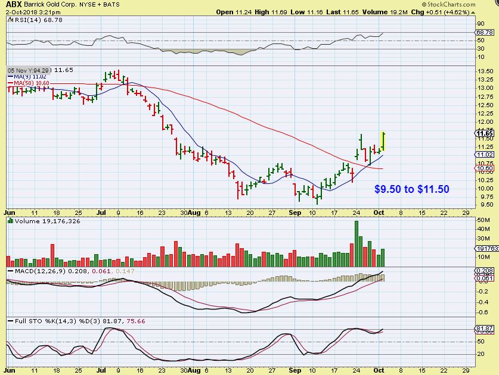Select the $9.50 to $11.50 annotation
Screen dimensions: 499x375
tap(412, 189)
